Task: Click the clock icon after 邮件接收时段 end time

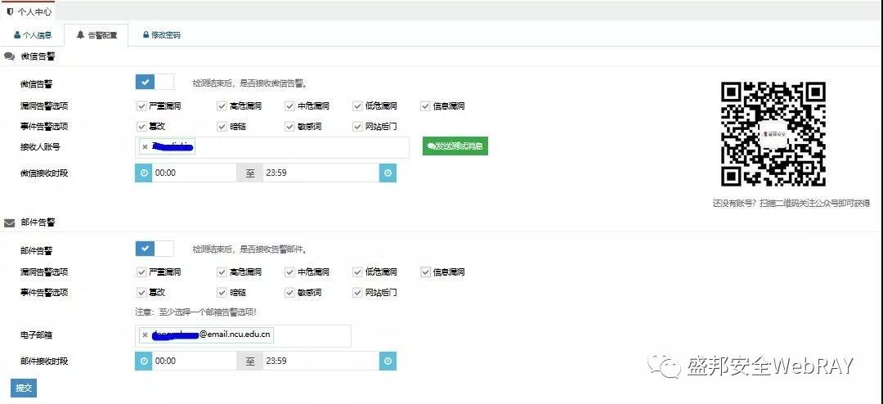Action: [x=388, y=361]
